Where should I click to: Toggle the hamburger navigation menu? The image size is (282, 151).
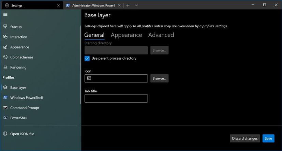point(5,15)
